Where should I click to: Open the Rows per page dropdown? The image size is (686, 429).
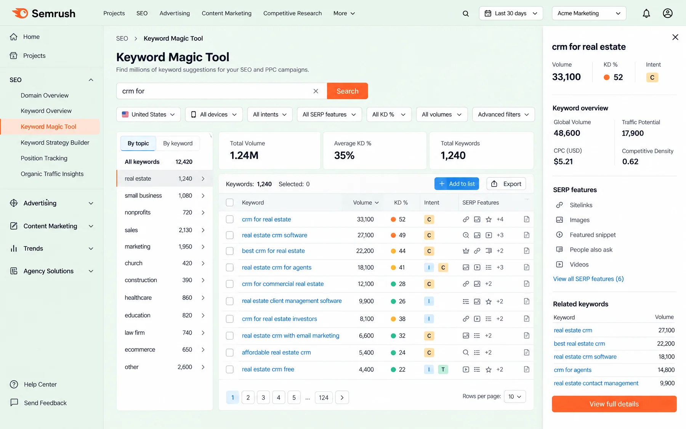click(515, 397)
